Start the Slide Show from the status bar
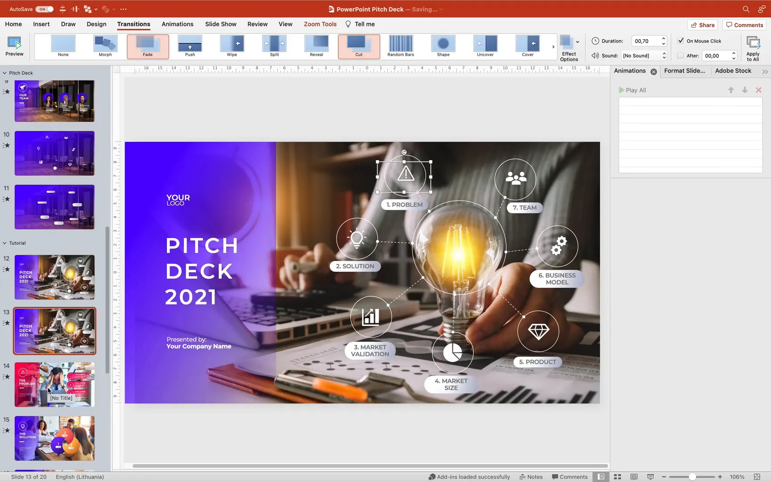Image resolution: width=771 pixels, height=482 pixels. tap(651, 476)
